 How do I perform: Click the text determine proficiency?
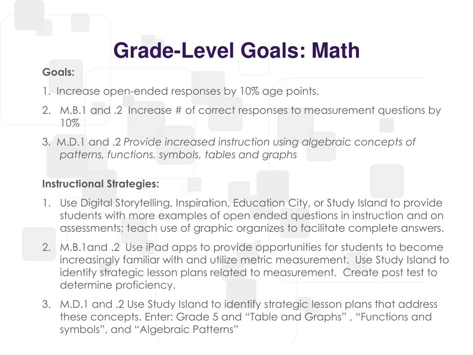(x=118, y=285)
